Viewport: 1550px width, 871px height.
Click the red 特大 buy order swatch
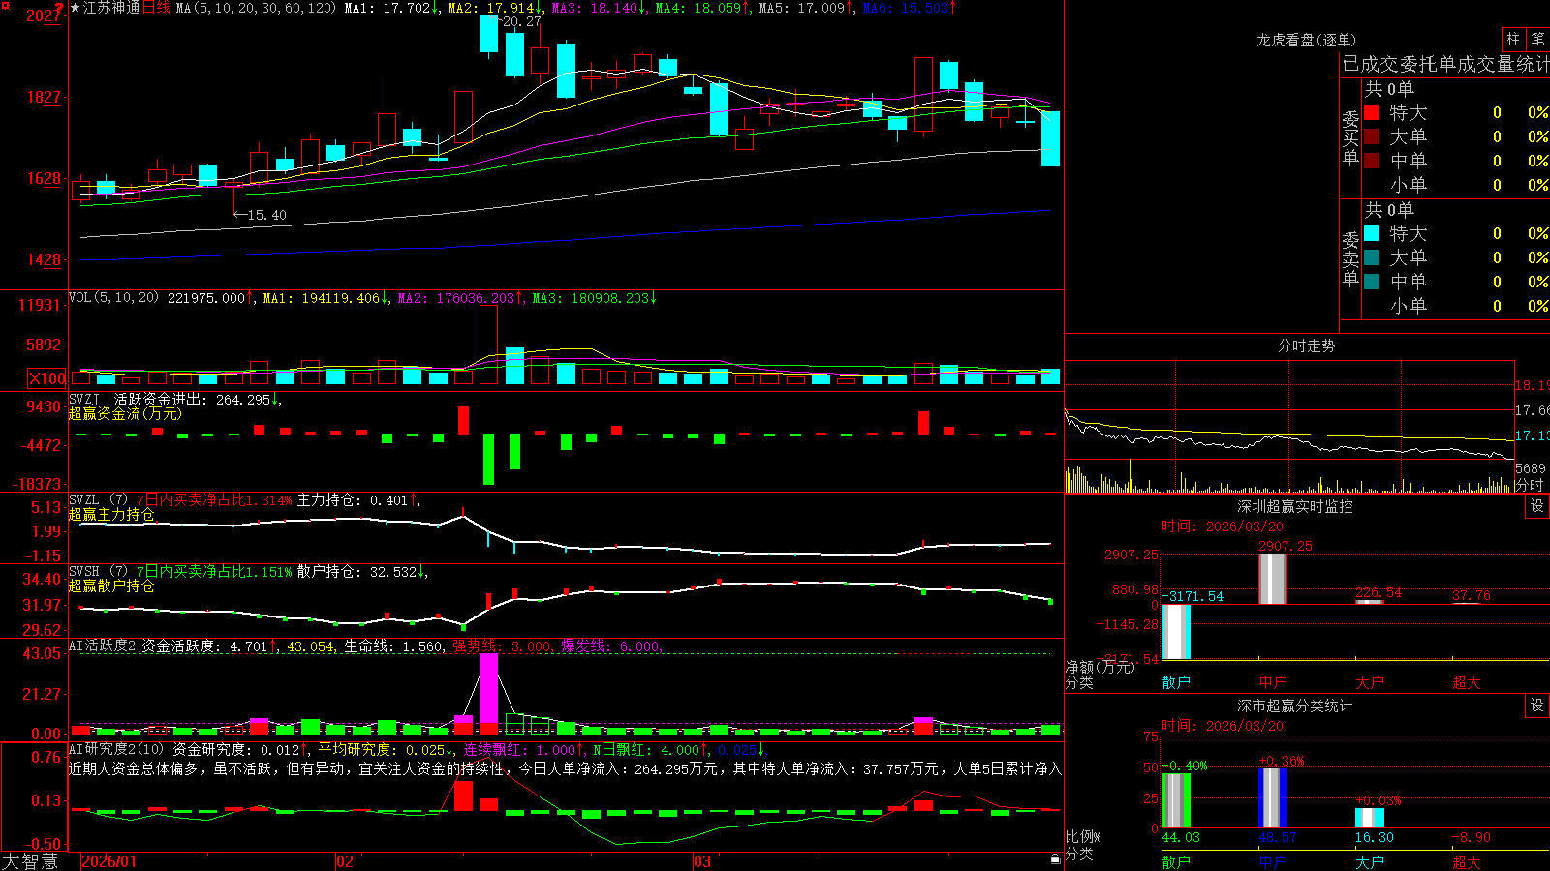click(1372, 112)
